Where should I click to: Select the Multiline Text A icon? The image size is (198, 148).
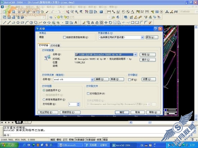[x=76, y=23]
